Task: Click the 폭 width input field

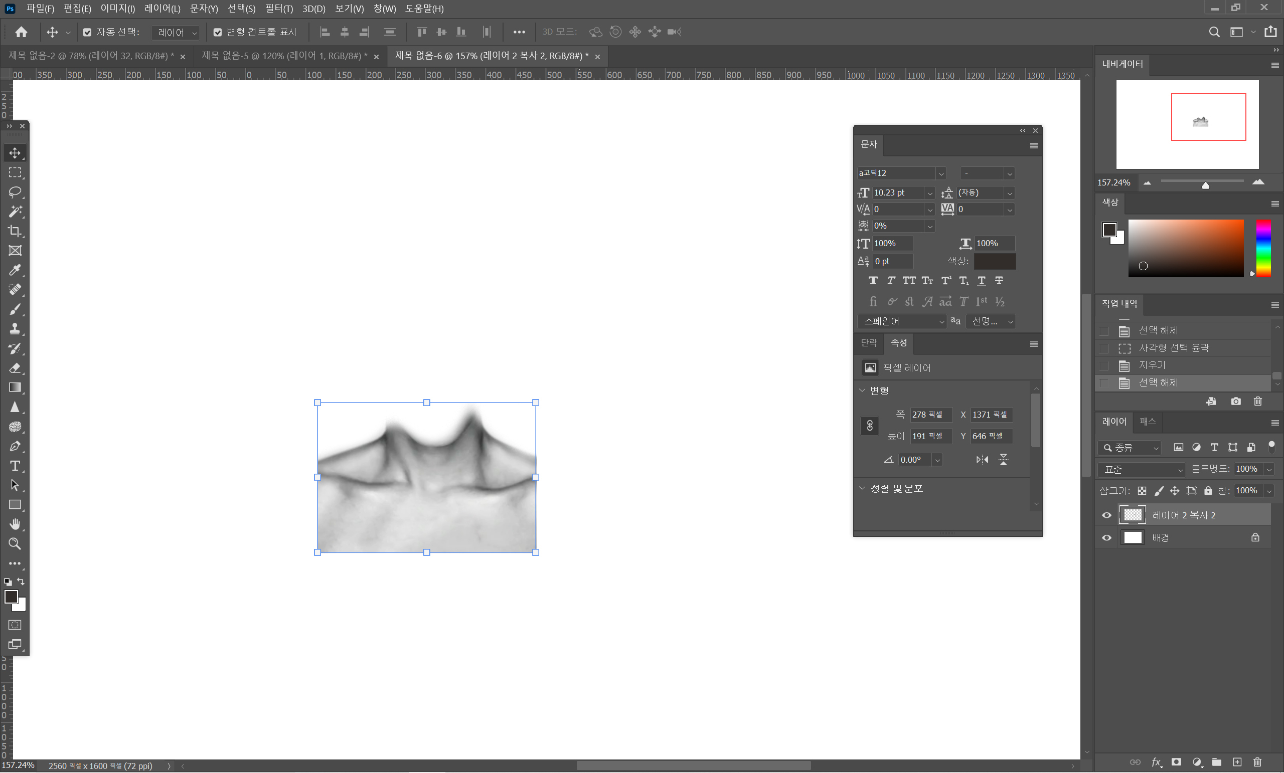Action: [930, 415]
